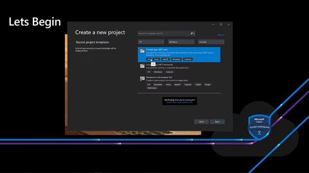Click Windows tag on Console App (.NET Core)
309x173 pixels.
176,59
